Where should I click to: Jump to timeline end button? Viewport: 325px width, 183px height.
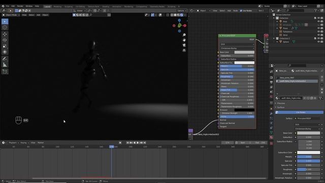click(x=145, y=143)
